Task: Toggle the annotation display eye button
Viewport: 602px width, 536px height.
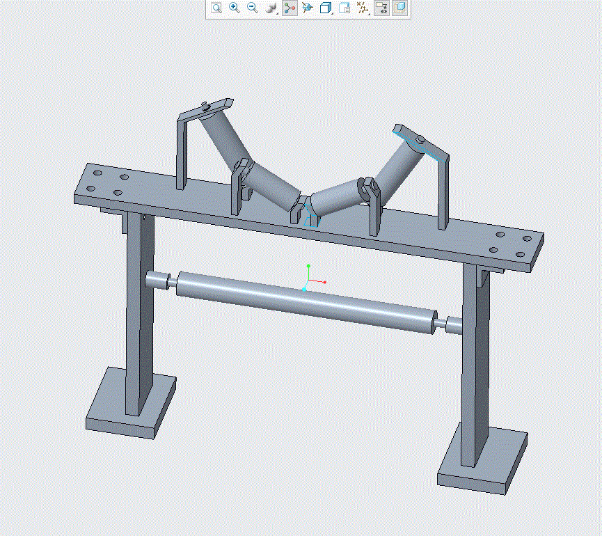Action: pos(381,8)
